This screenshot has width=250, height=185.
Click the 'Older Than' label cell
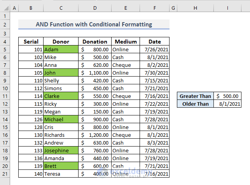(x=195, y=104)
